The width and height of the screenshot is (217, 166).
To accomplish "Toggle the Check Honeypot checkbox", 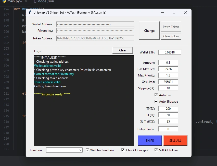I will tap(123, 150).
